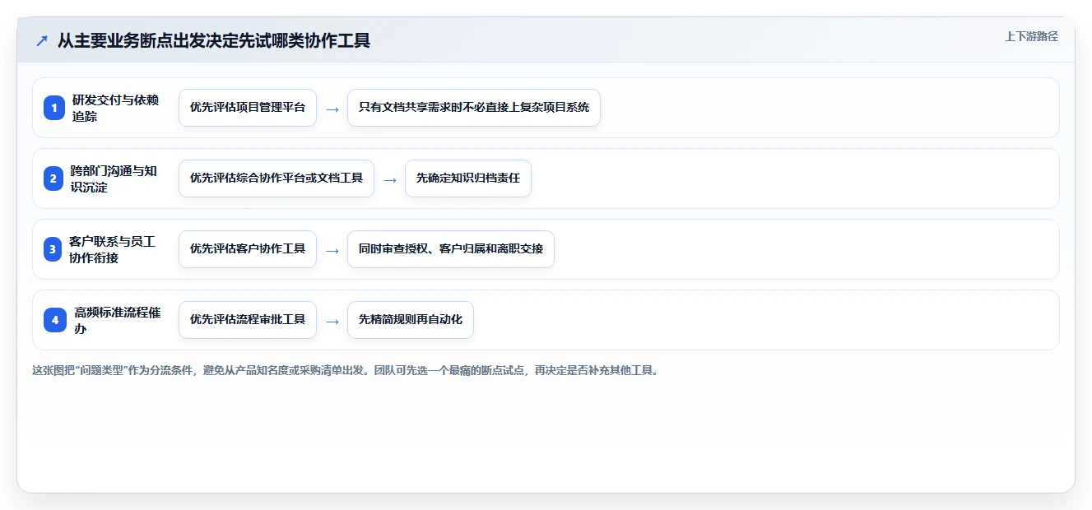The height and width of the screenshot is (510, 1092).
Task: Click the 客户联系与员工协作衔接 row label
Action: click(113, 249)
